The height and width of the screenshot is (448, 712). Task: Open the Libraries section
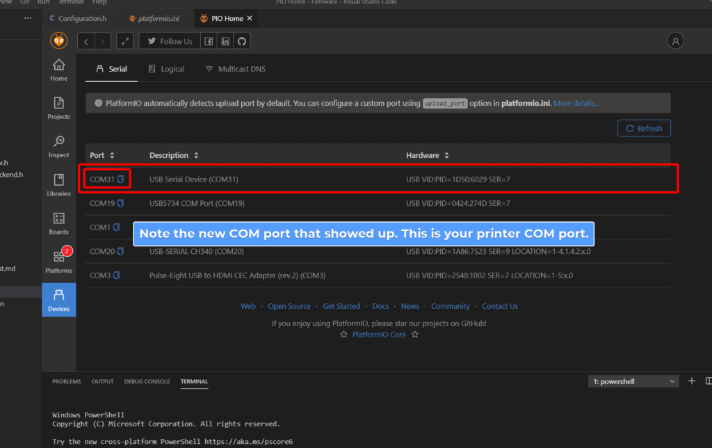[x=58, y=185]
